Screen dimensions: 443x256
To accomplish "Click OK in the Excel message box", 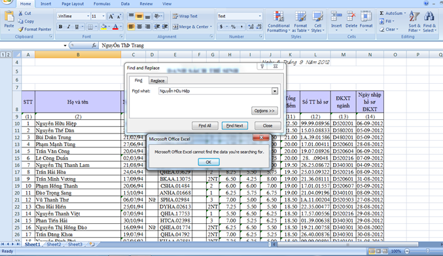I will coord(209,162).
